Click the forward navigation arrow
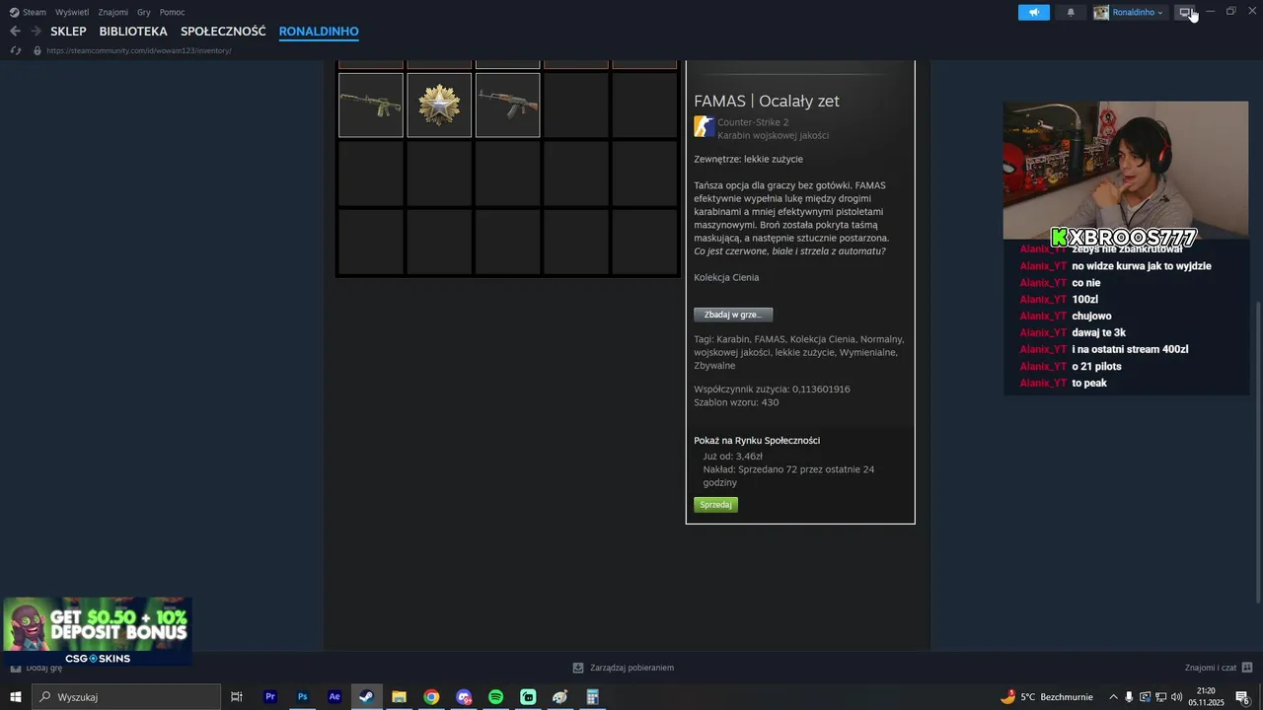This screenshot has width=1263, height=710. point(36,32)
